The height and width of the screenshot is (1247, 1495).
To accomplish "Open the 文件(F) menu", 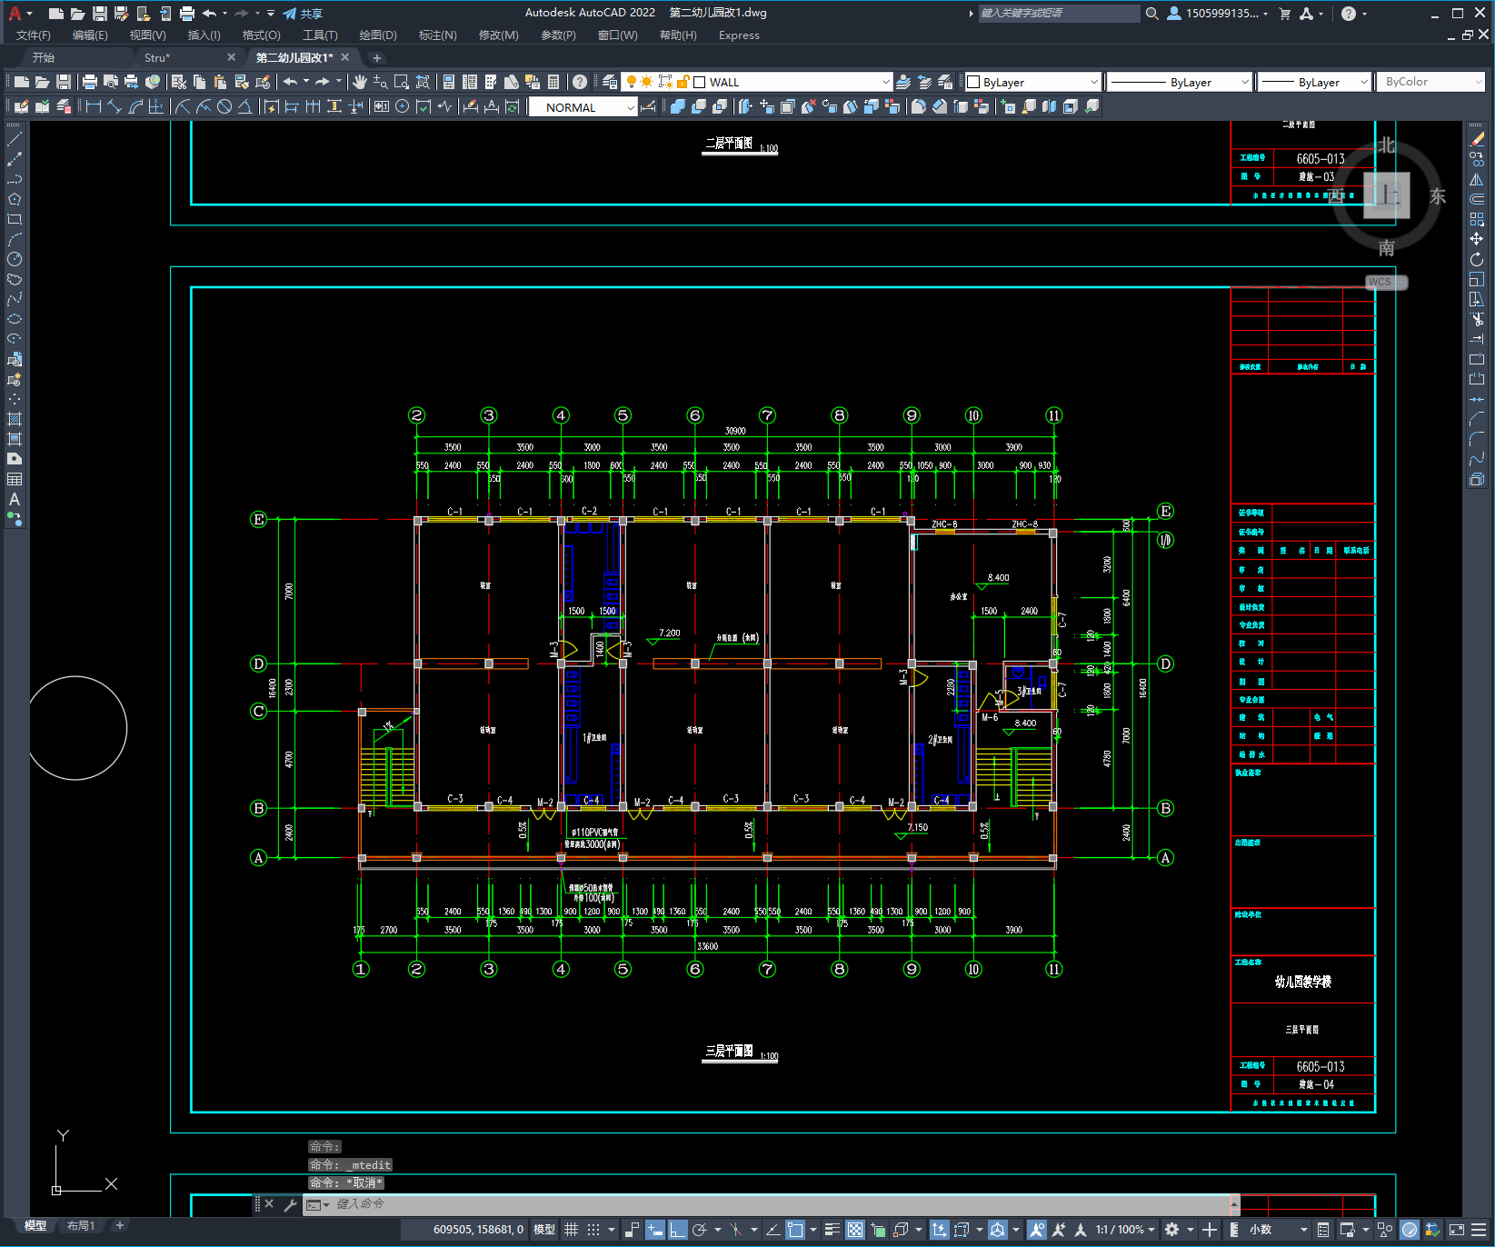I will 34,35.
